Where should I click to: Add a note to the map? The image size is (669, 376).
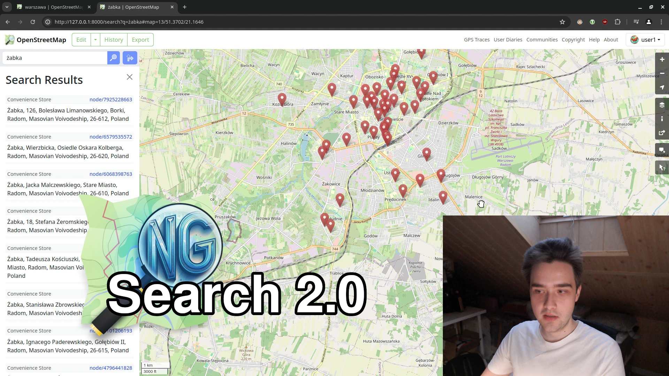(662, 150)
